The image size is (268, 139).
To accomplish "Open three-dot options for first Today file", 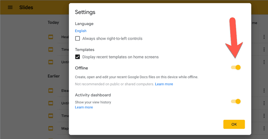I will click(x=264, y=37).
